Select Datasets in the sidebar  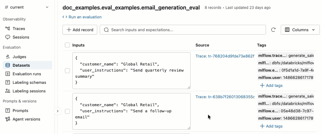click(x=21, y=65)
